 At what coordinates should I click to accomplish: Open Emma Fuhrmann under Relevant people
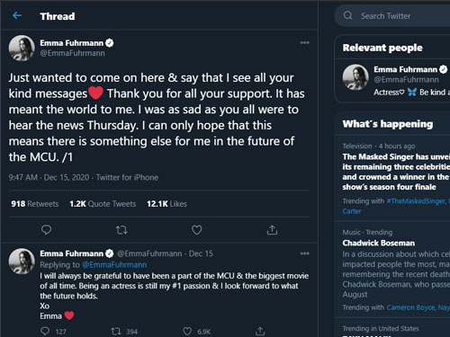point(394,80)
